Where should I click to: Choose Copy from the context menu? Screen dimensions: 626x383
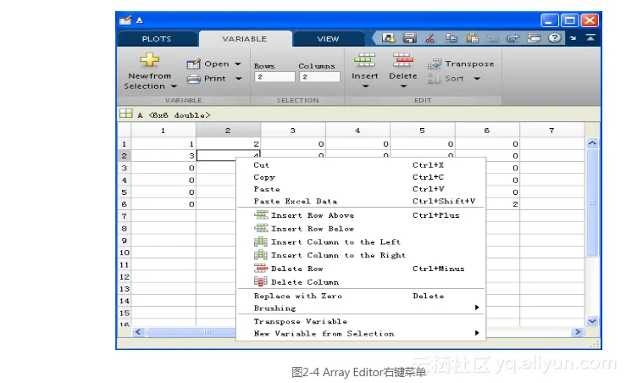pos(362,177)
